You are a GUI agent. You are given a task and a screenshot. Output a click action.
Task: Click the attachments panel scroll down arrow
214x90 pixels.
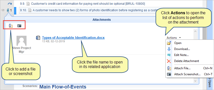tap(195, 81)
